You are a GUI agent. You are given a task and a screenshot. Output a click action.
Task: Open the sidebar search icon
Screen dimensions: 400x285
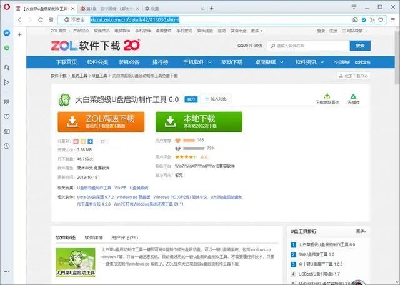pos(7,67)
